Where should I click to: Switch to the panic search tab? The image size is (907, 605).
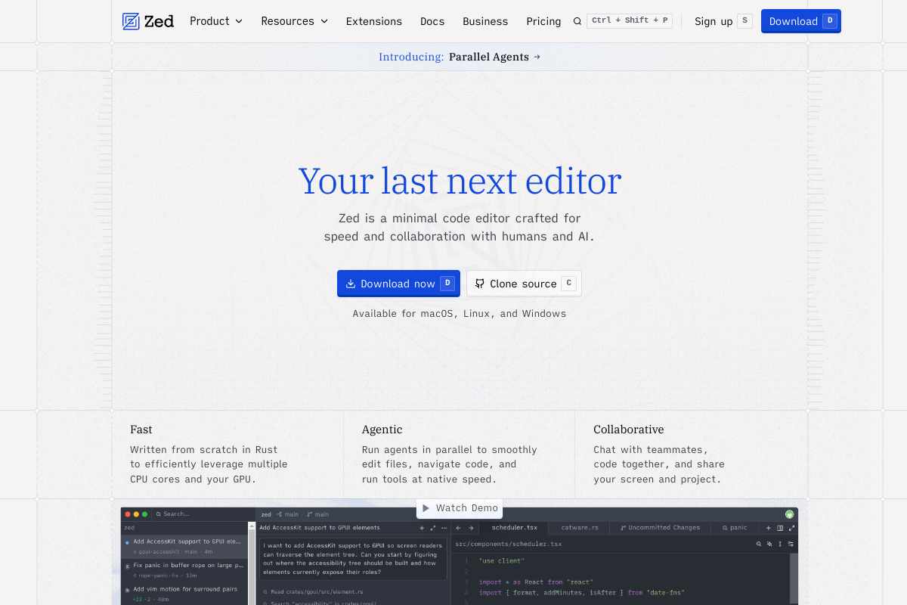735,528
